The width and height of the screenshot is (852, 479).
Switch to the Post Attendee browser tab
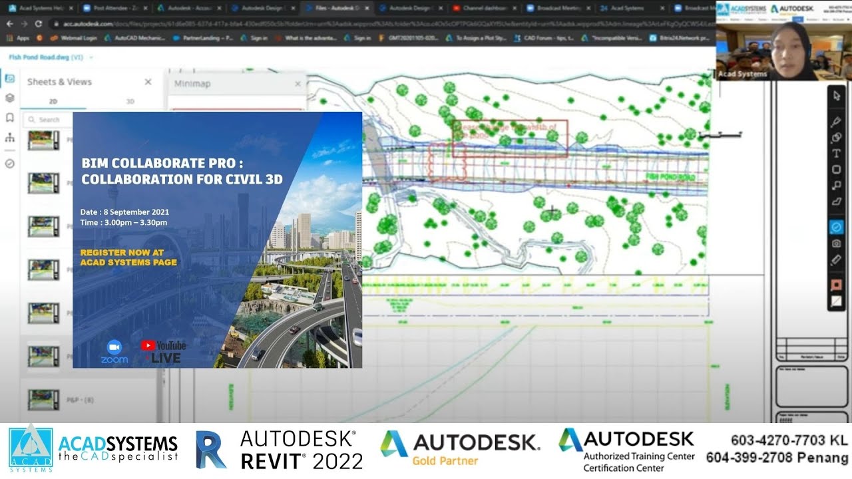coord(114,8)
